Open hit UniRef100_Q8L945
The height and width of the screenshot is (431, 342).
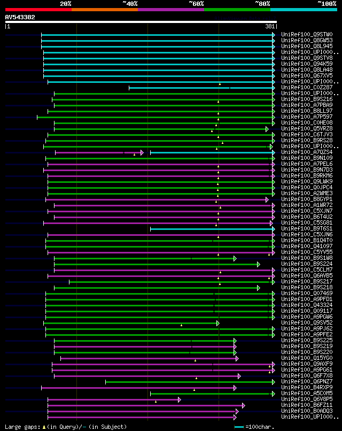(307, 46)
